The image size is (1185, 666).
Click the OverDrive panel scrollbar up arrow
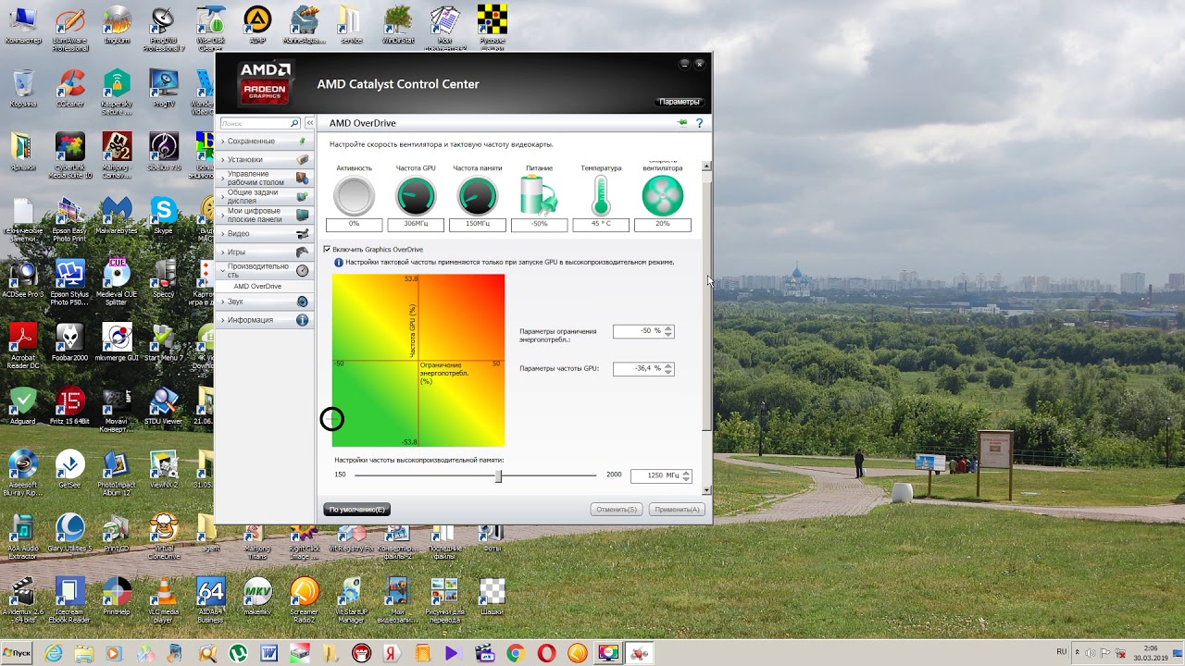click(707, 166)
